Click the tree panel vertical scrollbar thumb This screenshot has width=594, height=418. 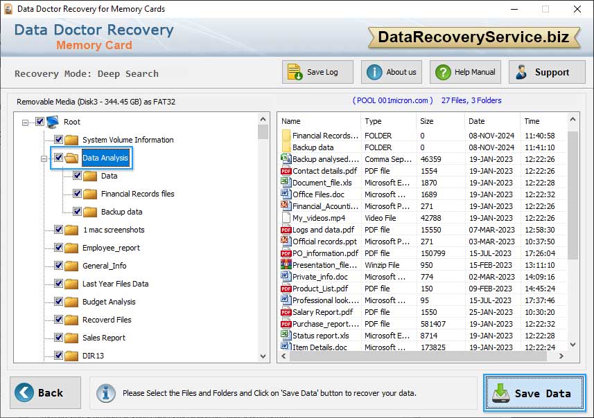(x=263, y=132)
